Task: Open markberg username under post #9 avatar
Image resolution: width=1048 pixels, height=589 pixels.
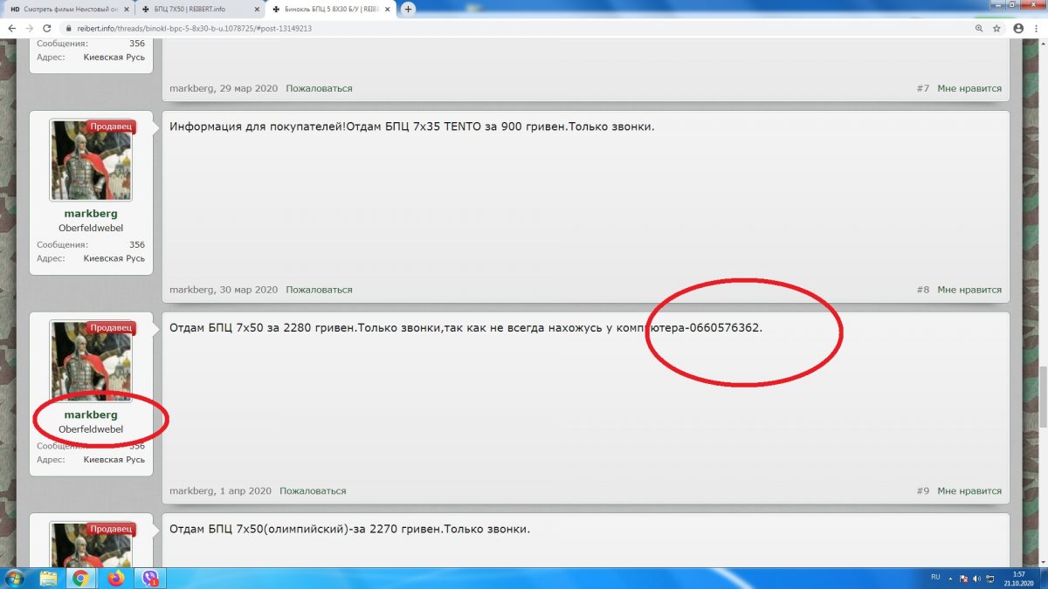Action: point(91,414)
